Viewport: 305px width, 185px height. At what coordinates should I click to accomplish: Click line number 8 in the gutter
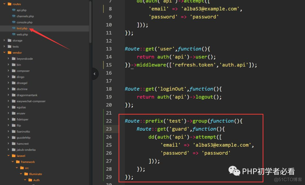[x=110, y=9]
